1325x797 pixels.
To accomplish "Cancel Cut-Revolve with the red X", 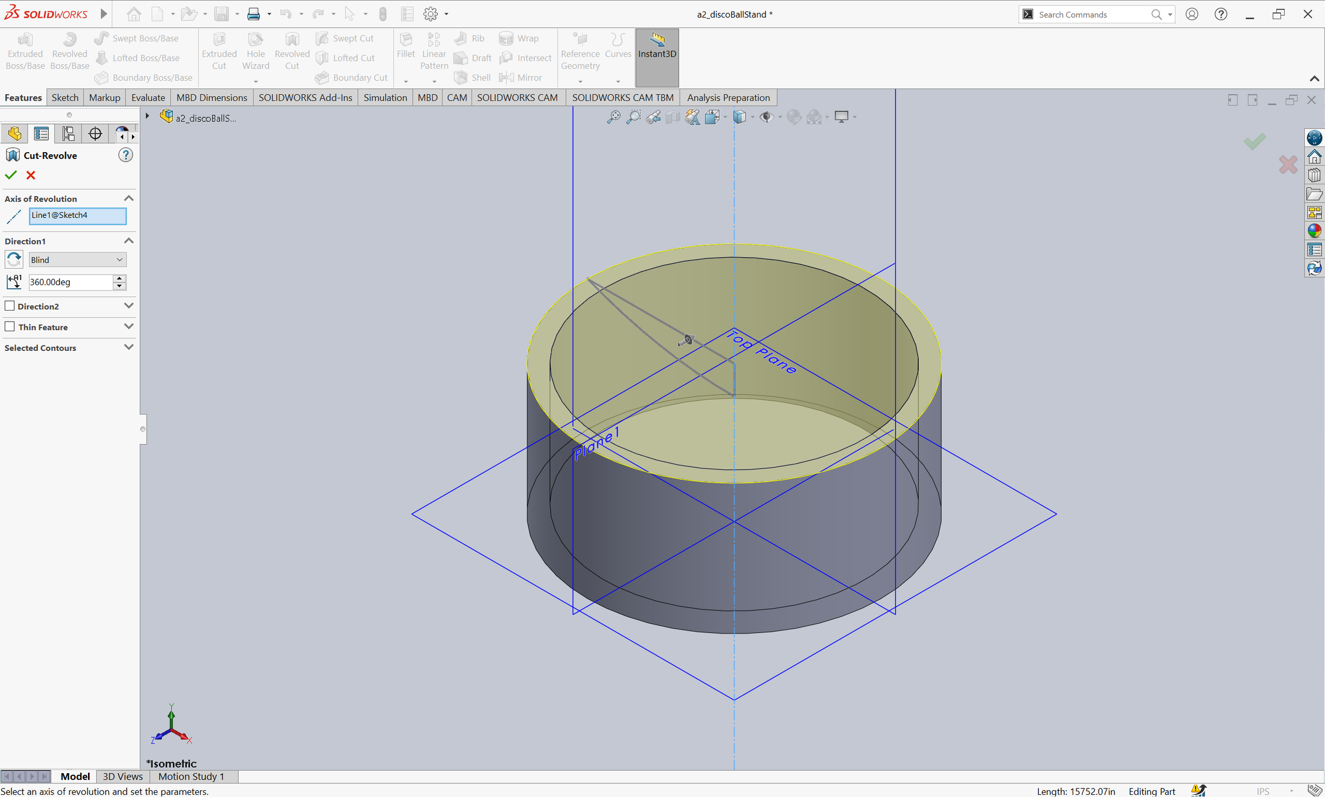I will click(31, 175).
